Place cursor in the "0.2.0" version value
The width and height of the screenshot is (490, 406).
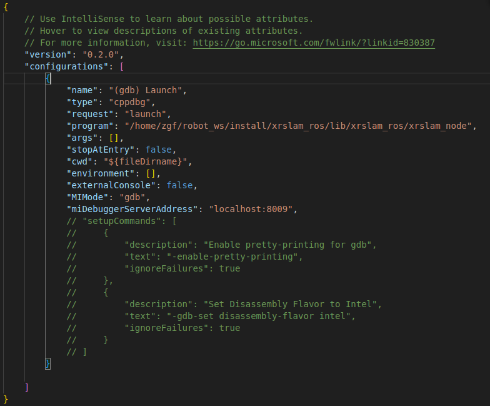coord(101,55)
